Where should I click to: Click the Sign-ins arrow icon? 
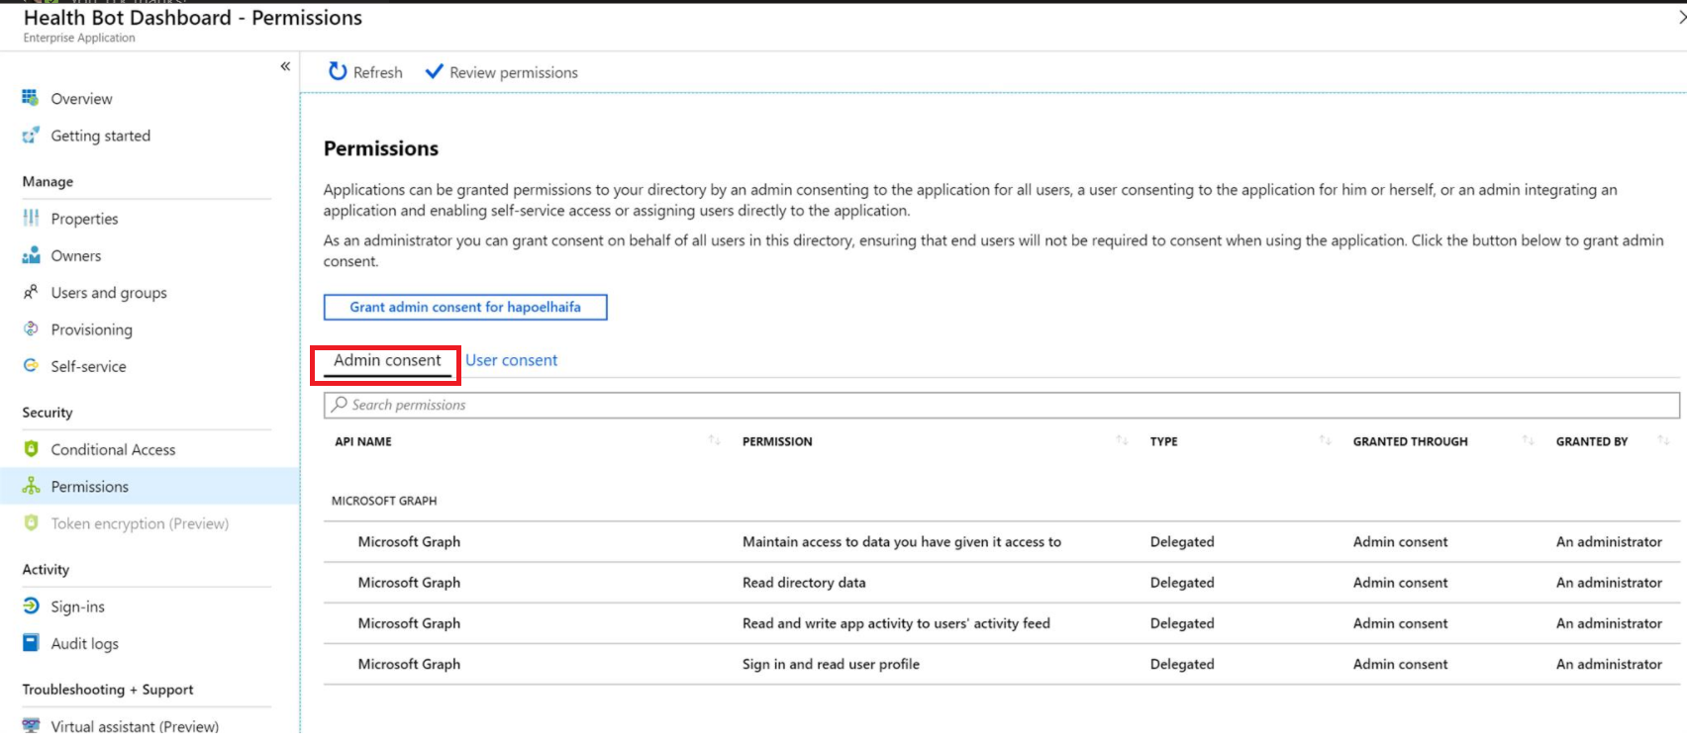coord(31,606)
